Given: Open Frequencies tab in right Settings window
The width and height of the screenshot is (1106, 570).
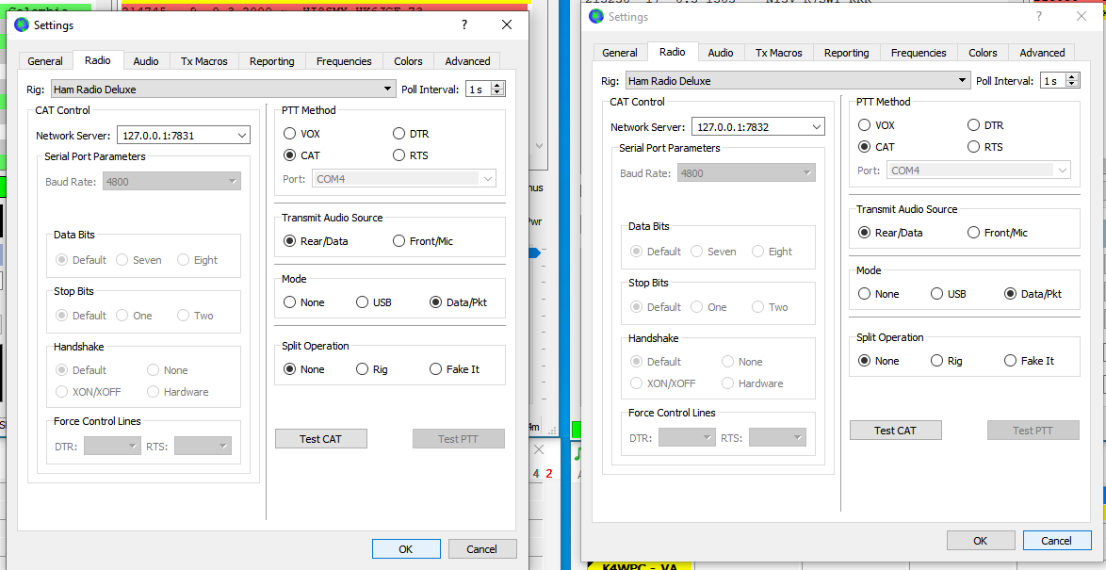Looking at the screenshot, I should tap(919, 53).
